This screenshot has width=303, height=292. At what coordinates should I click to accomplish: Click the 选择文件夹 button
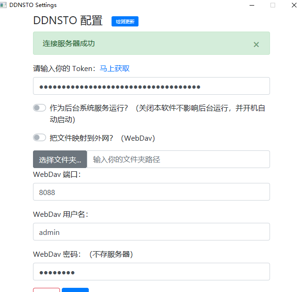60,159
